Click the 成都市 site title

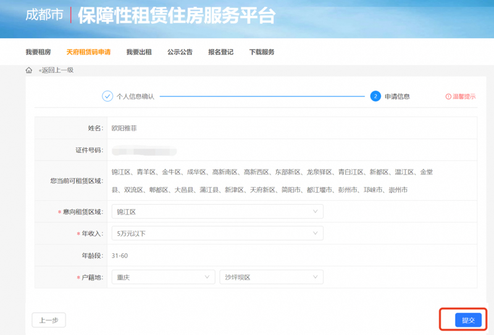click(44, 15)
